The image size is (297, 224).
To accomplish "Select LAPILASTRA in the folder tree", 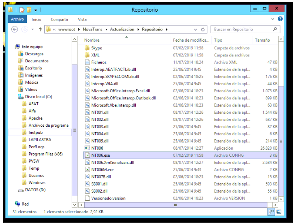I will click(x=40, y=139).
